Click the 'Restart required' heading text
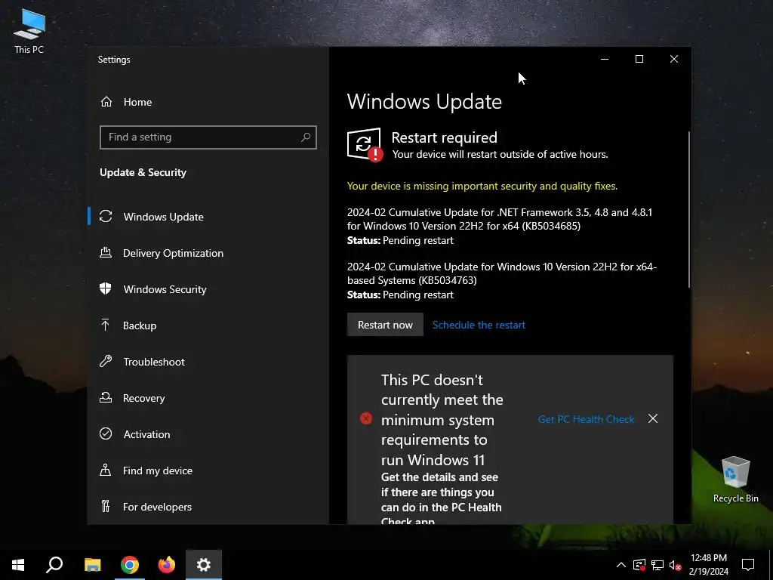Image resolution: width=773 pixels, height=580 pixels. (x=444, y=137)
